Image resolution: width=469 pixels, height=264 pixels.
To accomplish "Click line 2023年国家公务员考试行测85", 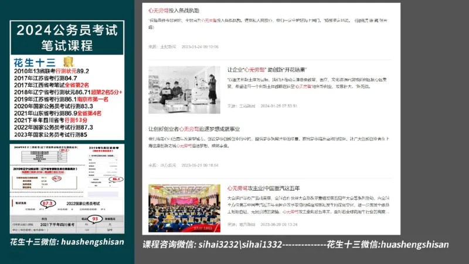I will 50,135.
